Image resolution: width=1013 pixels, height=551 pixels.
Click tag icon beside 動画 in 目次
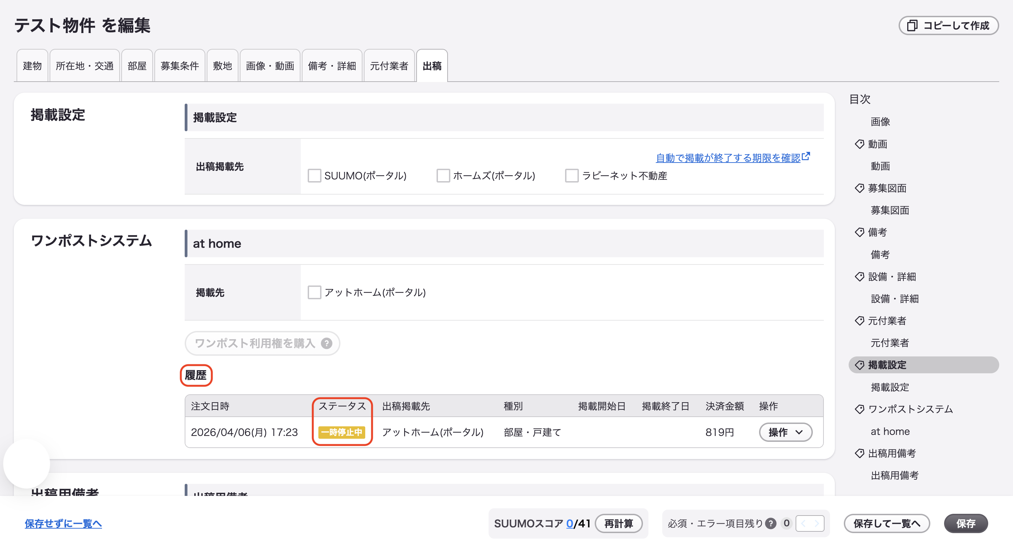(x=859, y=144)
